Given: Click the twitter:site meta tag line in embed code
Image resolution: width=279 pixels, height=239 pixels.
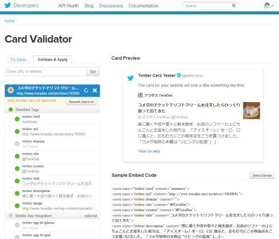Looking at the screenshot, I should tap(151, 205).
